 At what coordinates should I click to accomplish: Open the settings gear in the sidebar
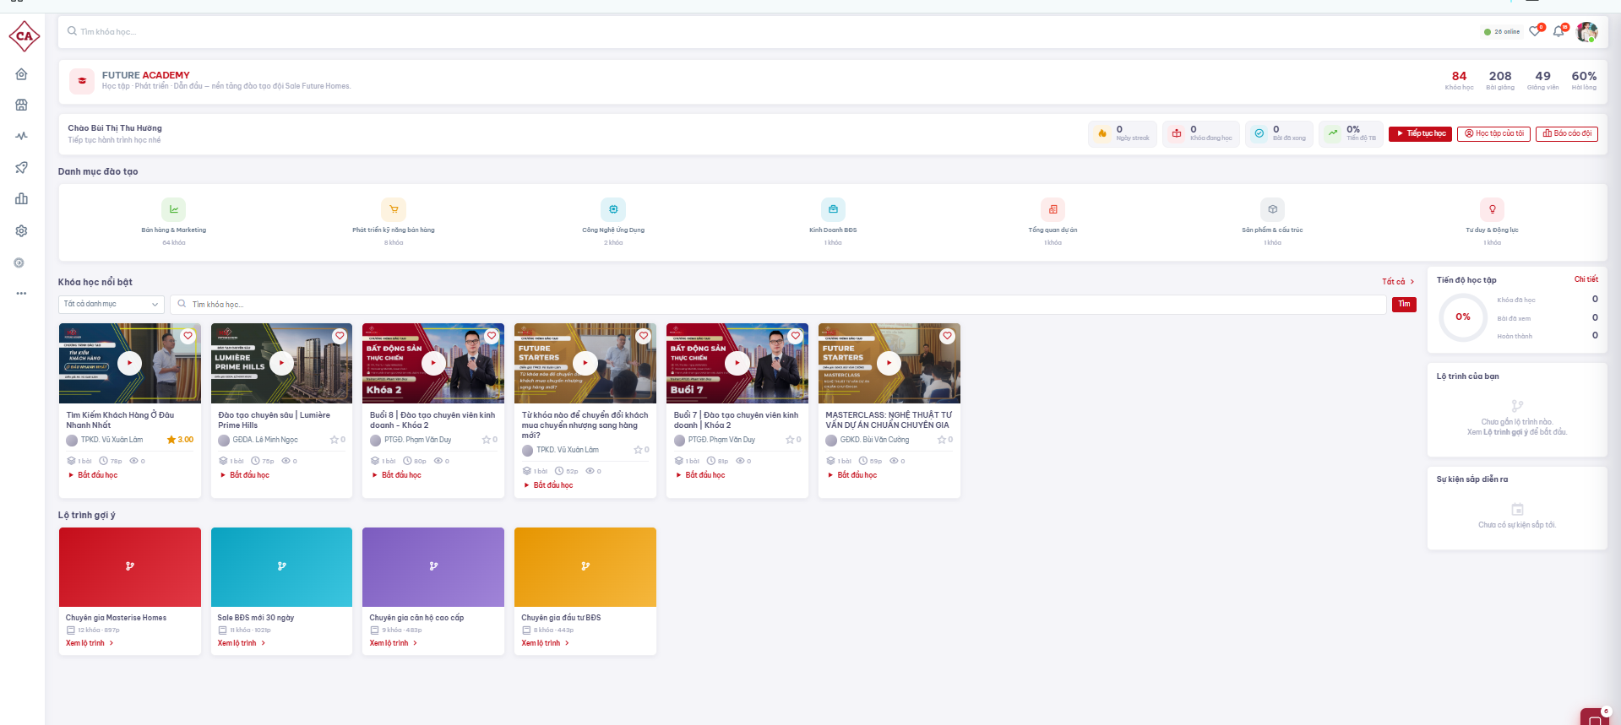[22, 230]
